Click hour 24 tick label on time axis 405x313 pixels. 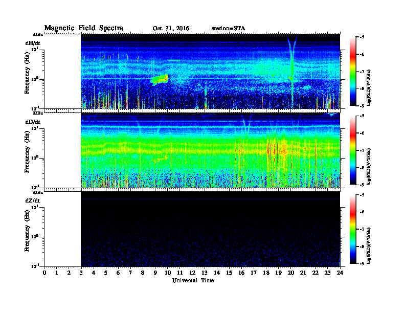coord(340,273)
